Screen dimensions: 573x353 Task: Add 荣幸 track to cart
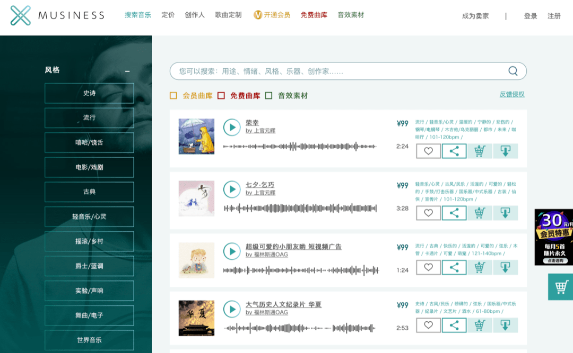[480, 151]
